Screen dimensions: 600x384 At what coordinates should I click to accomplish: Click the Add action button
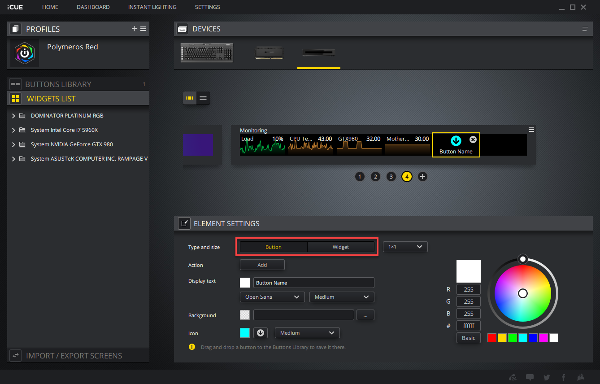point(262,265)
